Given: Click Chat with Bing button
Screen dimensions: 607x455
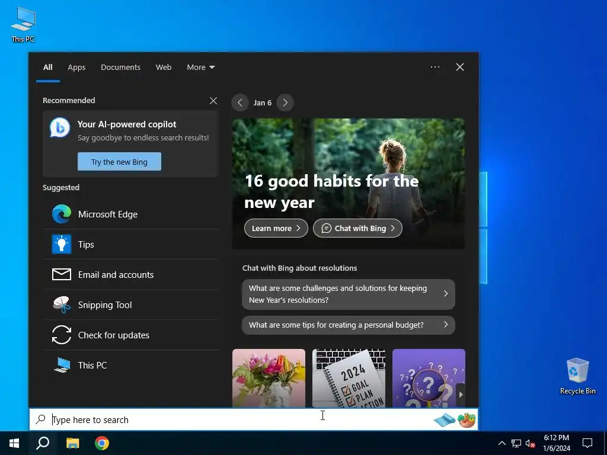Looking at the screenshot, I should (x=357, y=228).
